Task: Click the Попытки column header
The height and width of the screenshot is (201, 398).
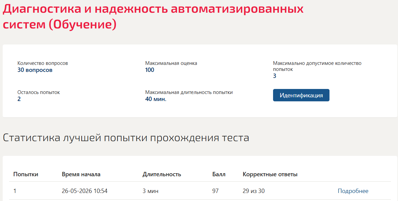Action: tap(26, 174)
